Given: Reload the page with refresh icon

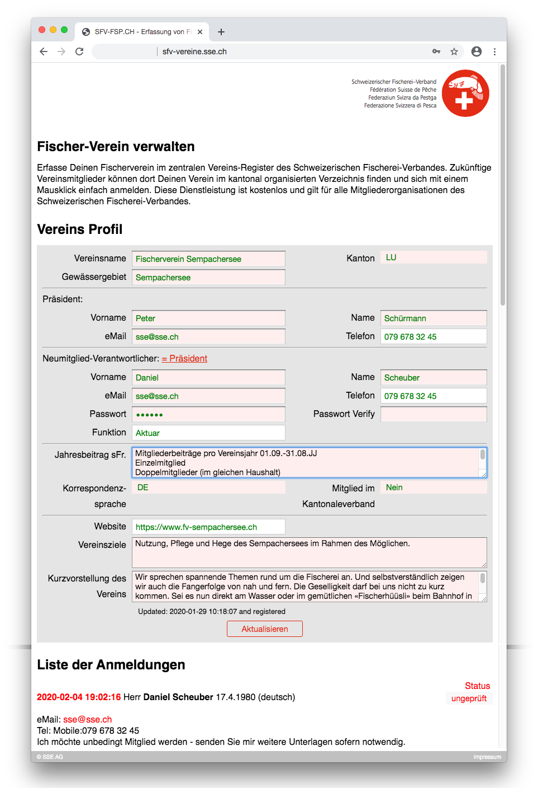Looking at the screenshot, I should click(79, 51).
